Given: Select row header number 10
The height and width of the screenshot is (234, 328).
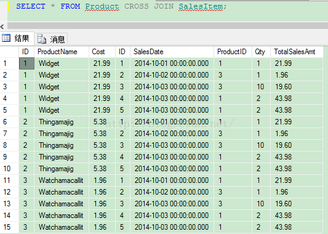Looking at the screenshot, I should pyautogui.click(x=9, y=169).
